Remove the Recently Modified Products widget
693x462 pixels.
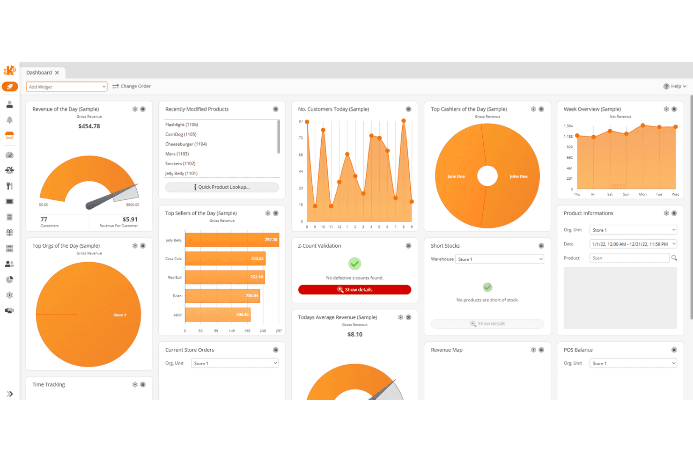pyautogui.click(x=276, y=109)
